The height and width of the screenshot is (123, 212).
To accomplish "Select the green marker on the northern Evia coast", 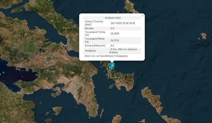I will [x=60, y=15].
